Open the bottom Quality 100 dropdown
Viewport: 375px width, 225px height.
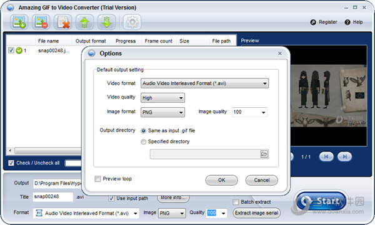pos(217,213)
